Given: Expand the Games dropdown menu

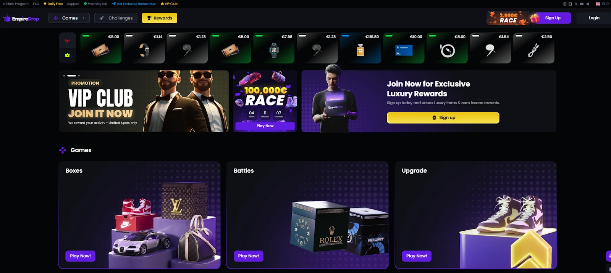Looking at the screenshot, I should (x=69, y=18).
